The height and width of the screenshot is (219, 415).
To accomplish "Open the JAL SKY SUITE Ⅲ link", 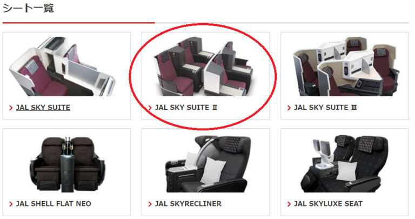I will point(325,108).
